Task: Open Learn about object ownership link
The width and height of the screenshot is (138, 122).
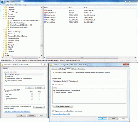Action: pos(61,114)
